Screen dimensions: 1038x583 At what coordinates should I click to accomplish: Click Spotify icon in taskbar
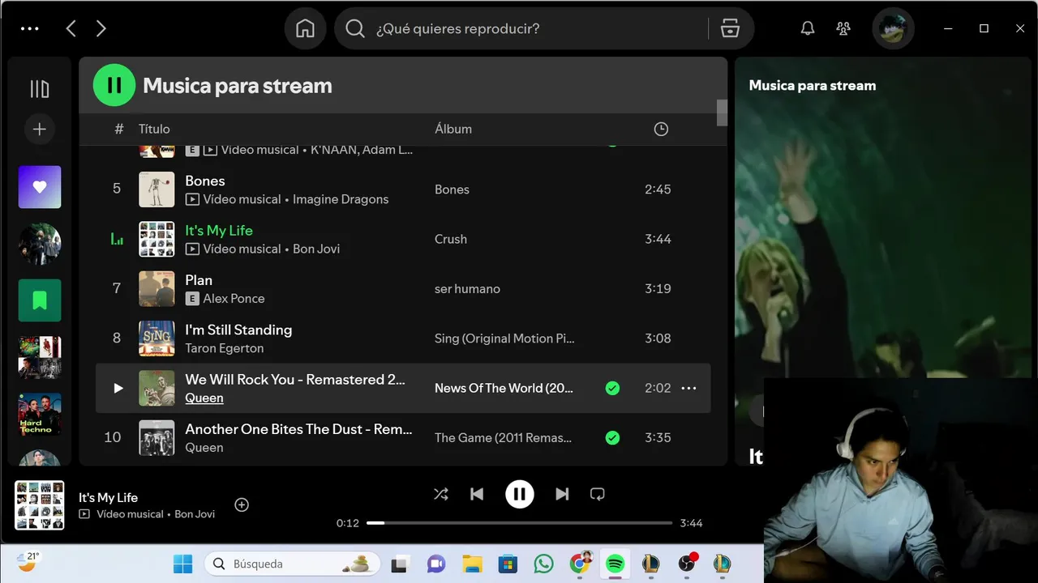point(615,564)
